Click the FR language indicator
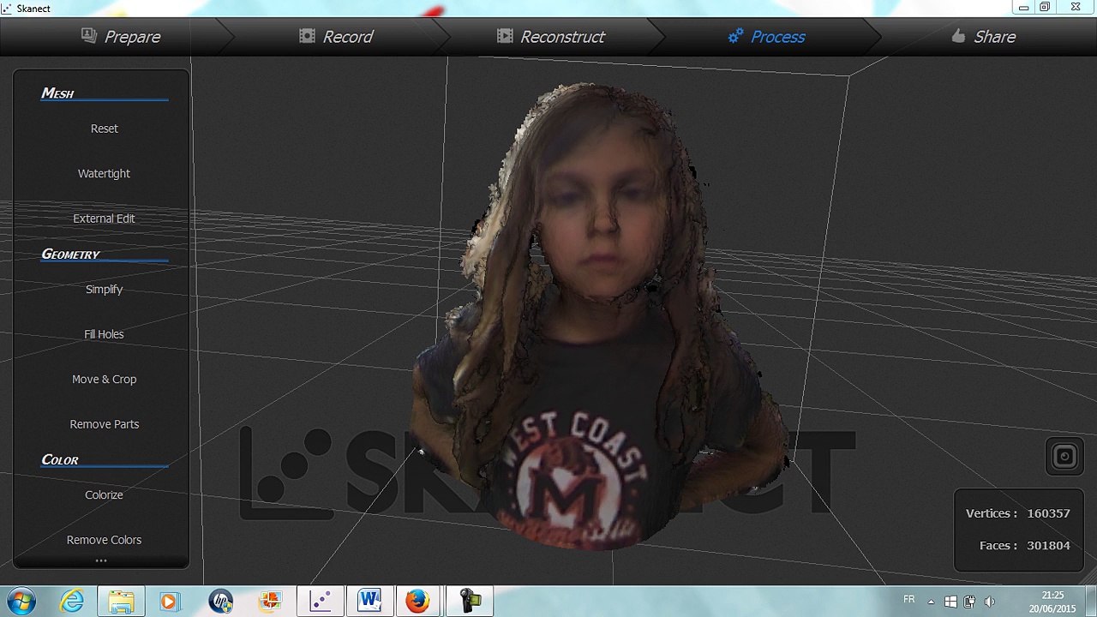 pyautogui.click(x=908, y=599)
